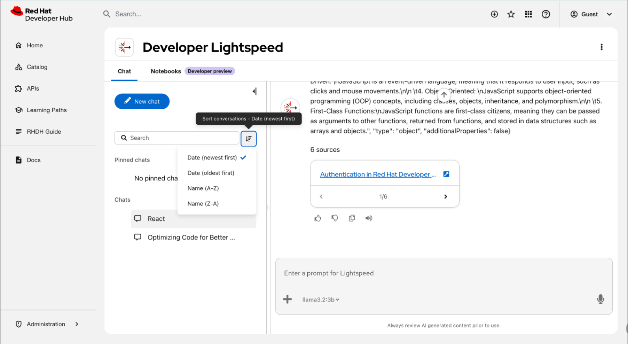628x344 pixels.
Task: Click the 1/6 source page indicator
Action: click(x=383, y=197)
